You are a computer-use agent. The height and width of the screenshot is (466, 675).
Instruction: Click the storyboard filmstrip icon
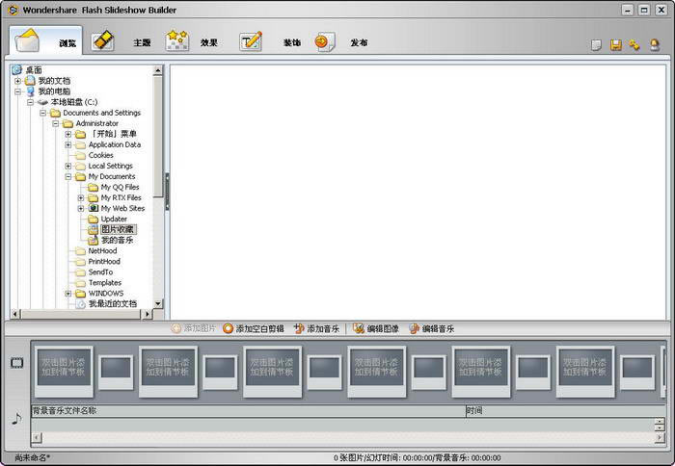[16, 363]
